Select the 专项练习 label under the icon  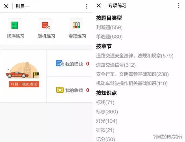tap(77, 36)
